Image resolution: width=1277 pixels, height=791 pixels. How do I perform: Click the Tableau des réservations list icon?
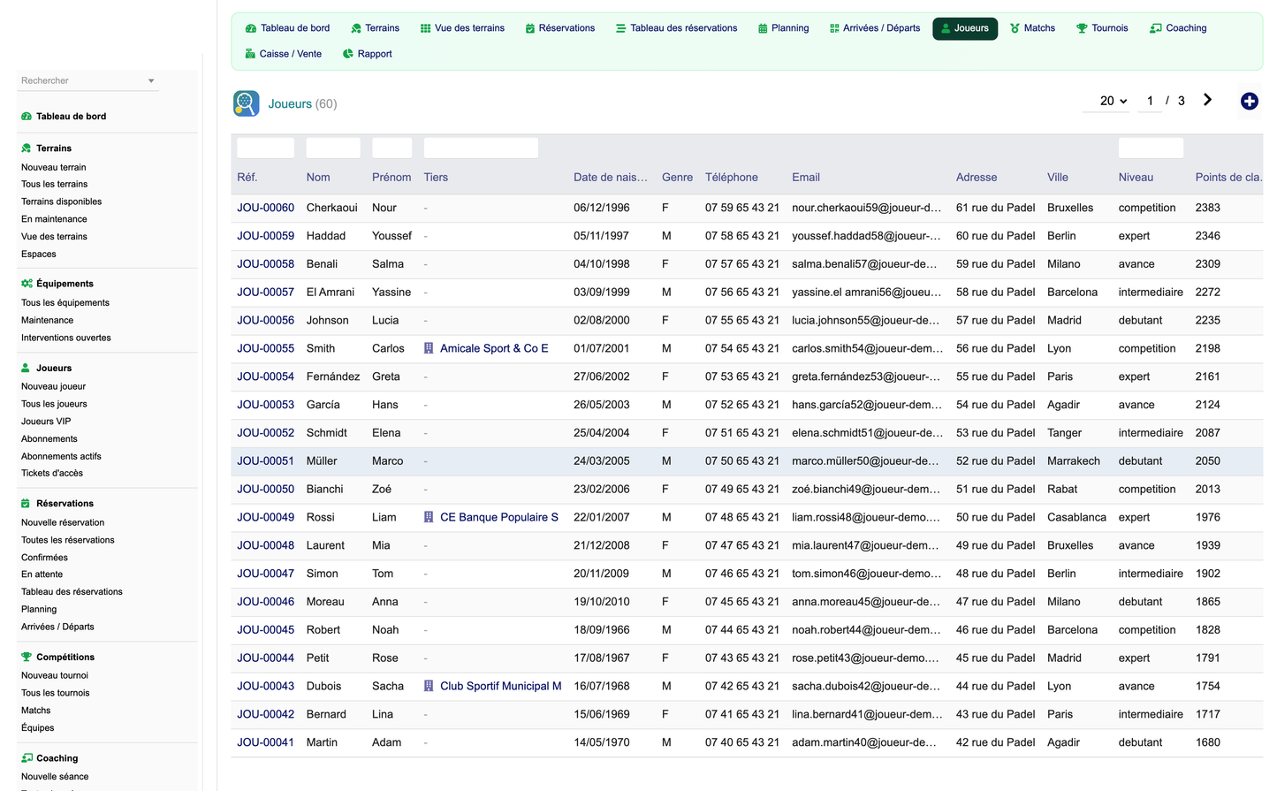point(621,28)
